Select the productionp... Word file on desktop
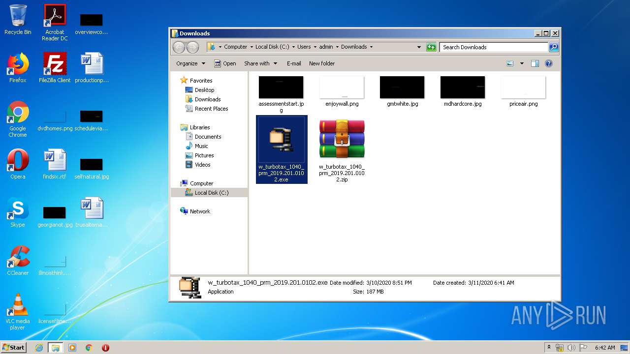Image resolution: width=630 pixels, height=354 pixels. pos(92,68)
